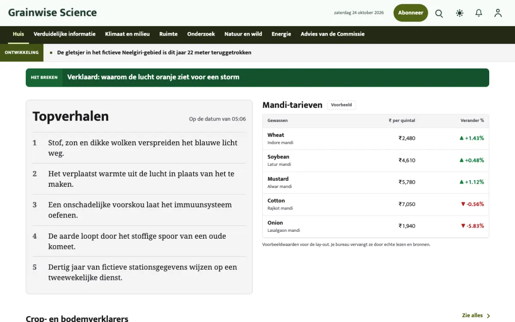
Task: Click the Mustard price ₹5,780
Action: (407, 182)
